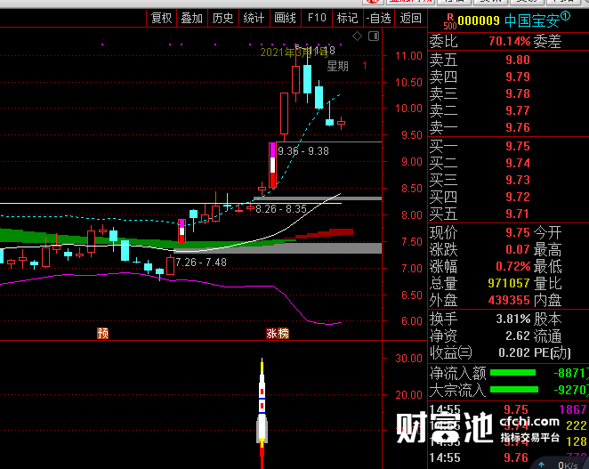
Task: Select 卖四 price 9.79
Action: [518, 77]
